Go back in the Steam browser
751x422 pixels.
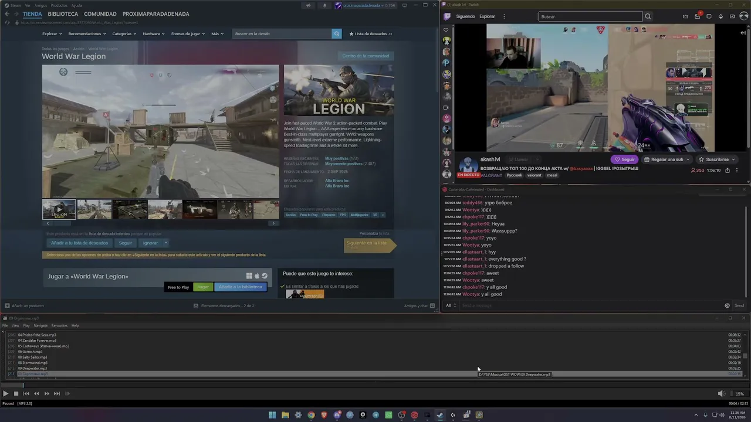7,14
